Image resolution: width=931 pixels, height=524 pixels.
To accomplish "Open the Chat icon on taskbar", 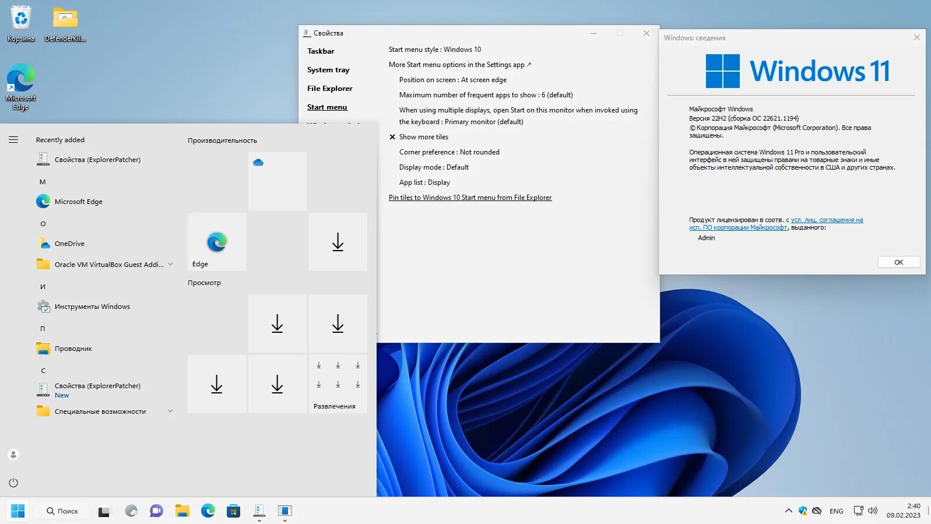I will tap(156, 511).
